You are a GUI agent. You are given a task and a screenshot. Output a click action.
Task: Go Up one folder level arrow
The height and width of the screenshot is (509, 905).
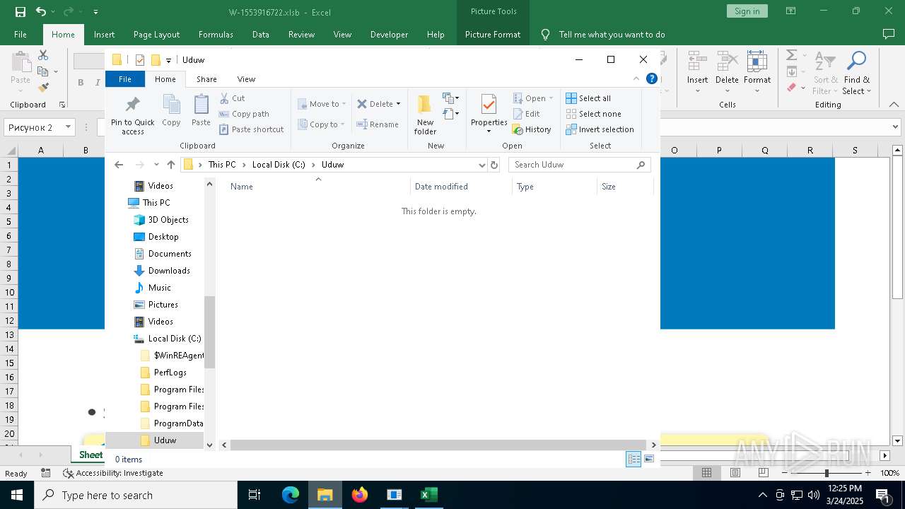pos(170,165)
